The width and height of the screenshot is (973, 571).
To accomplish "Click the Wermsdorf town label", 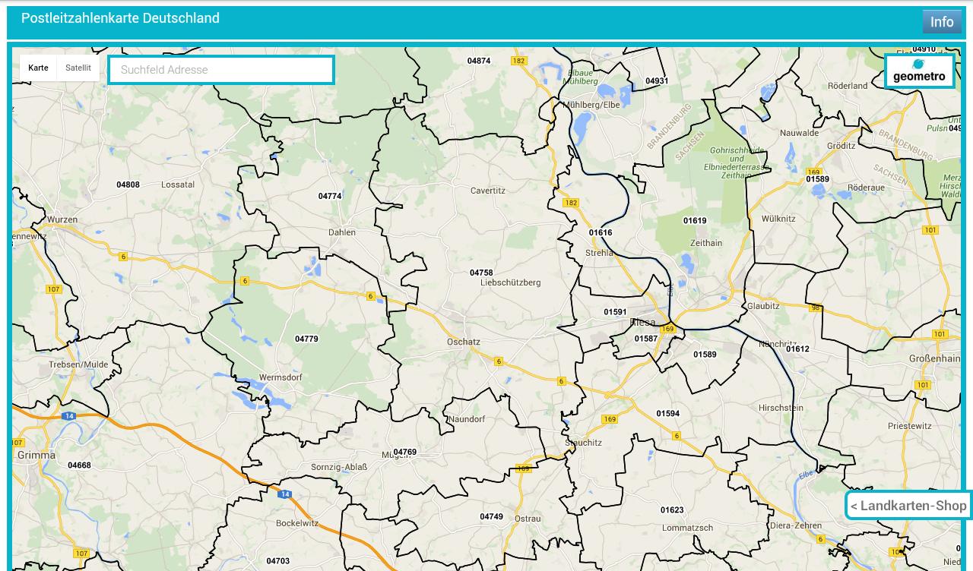I will [x=280, y=377].
